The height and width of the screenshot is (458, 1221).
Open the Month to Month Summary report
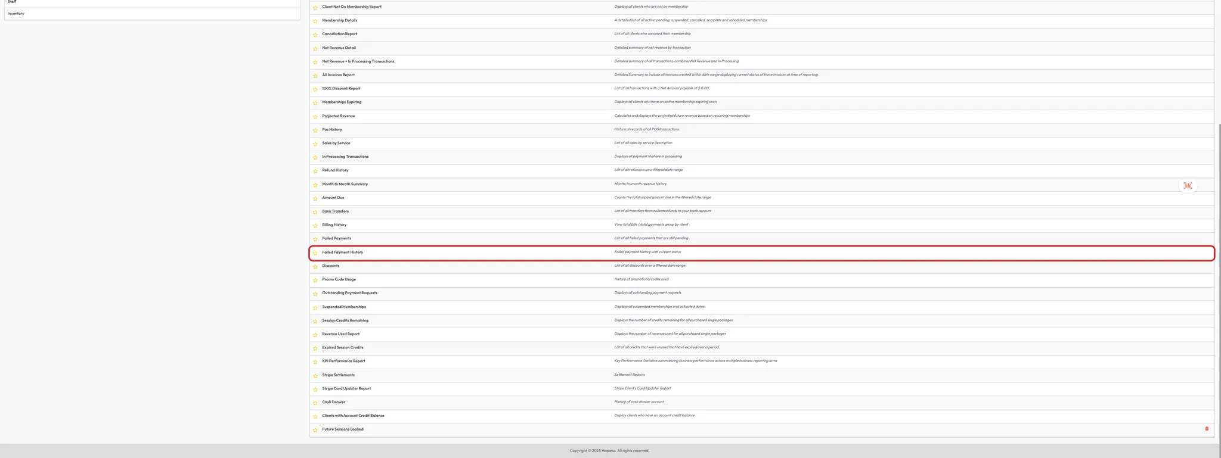345,184
